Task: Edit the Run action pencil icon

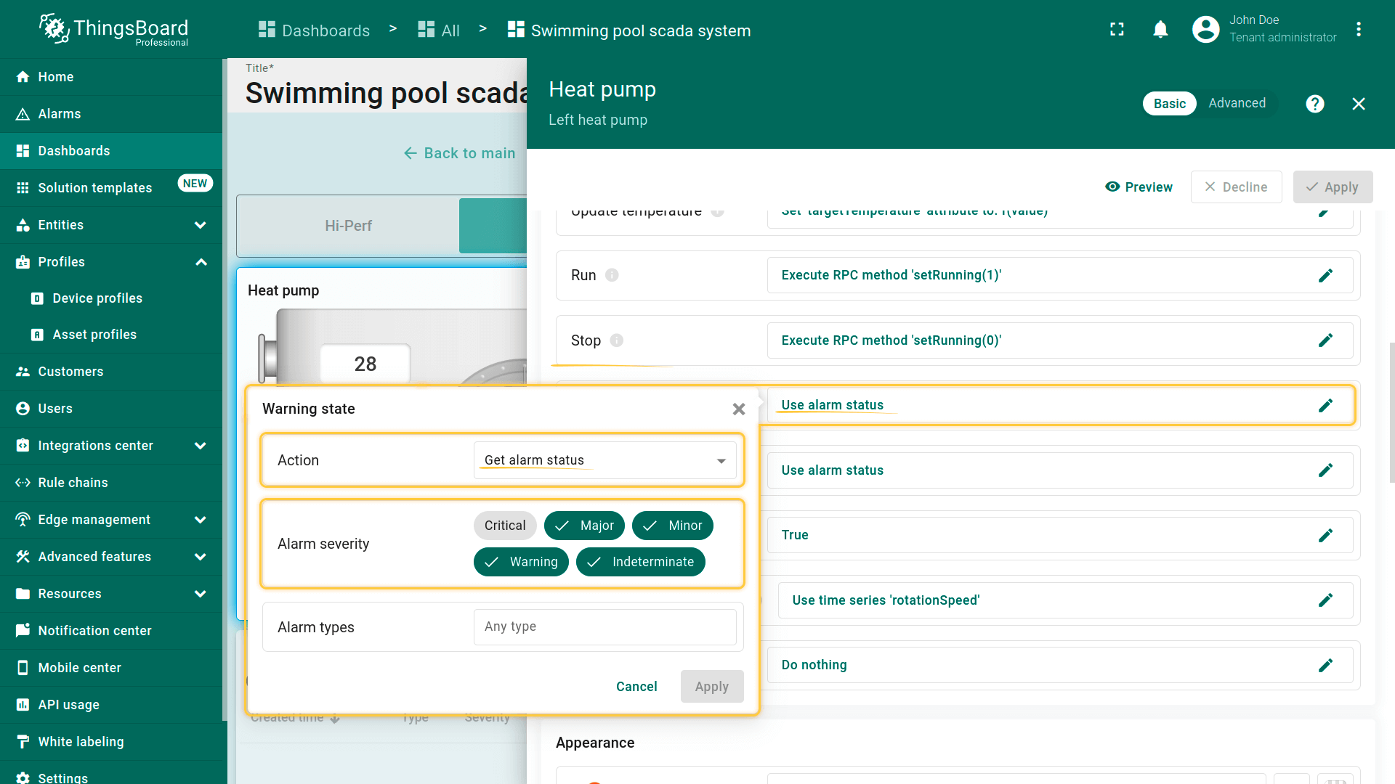Action: pos(1325,276)
